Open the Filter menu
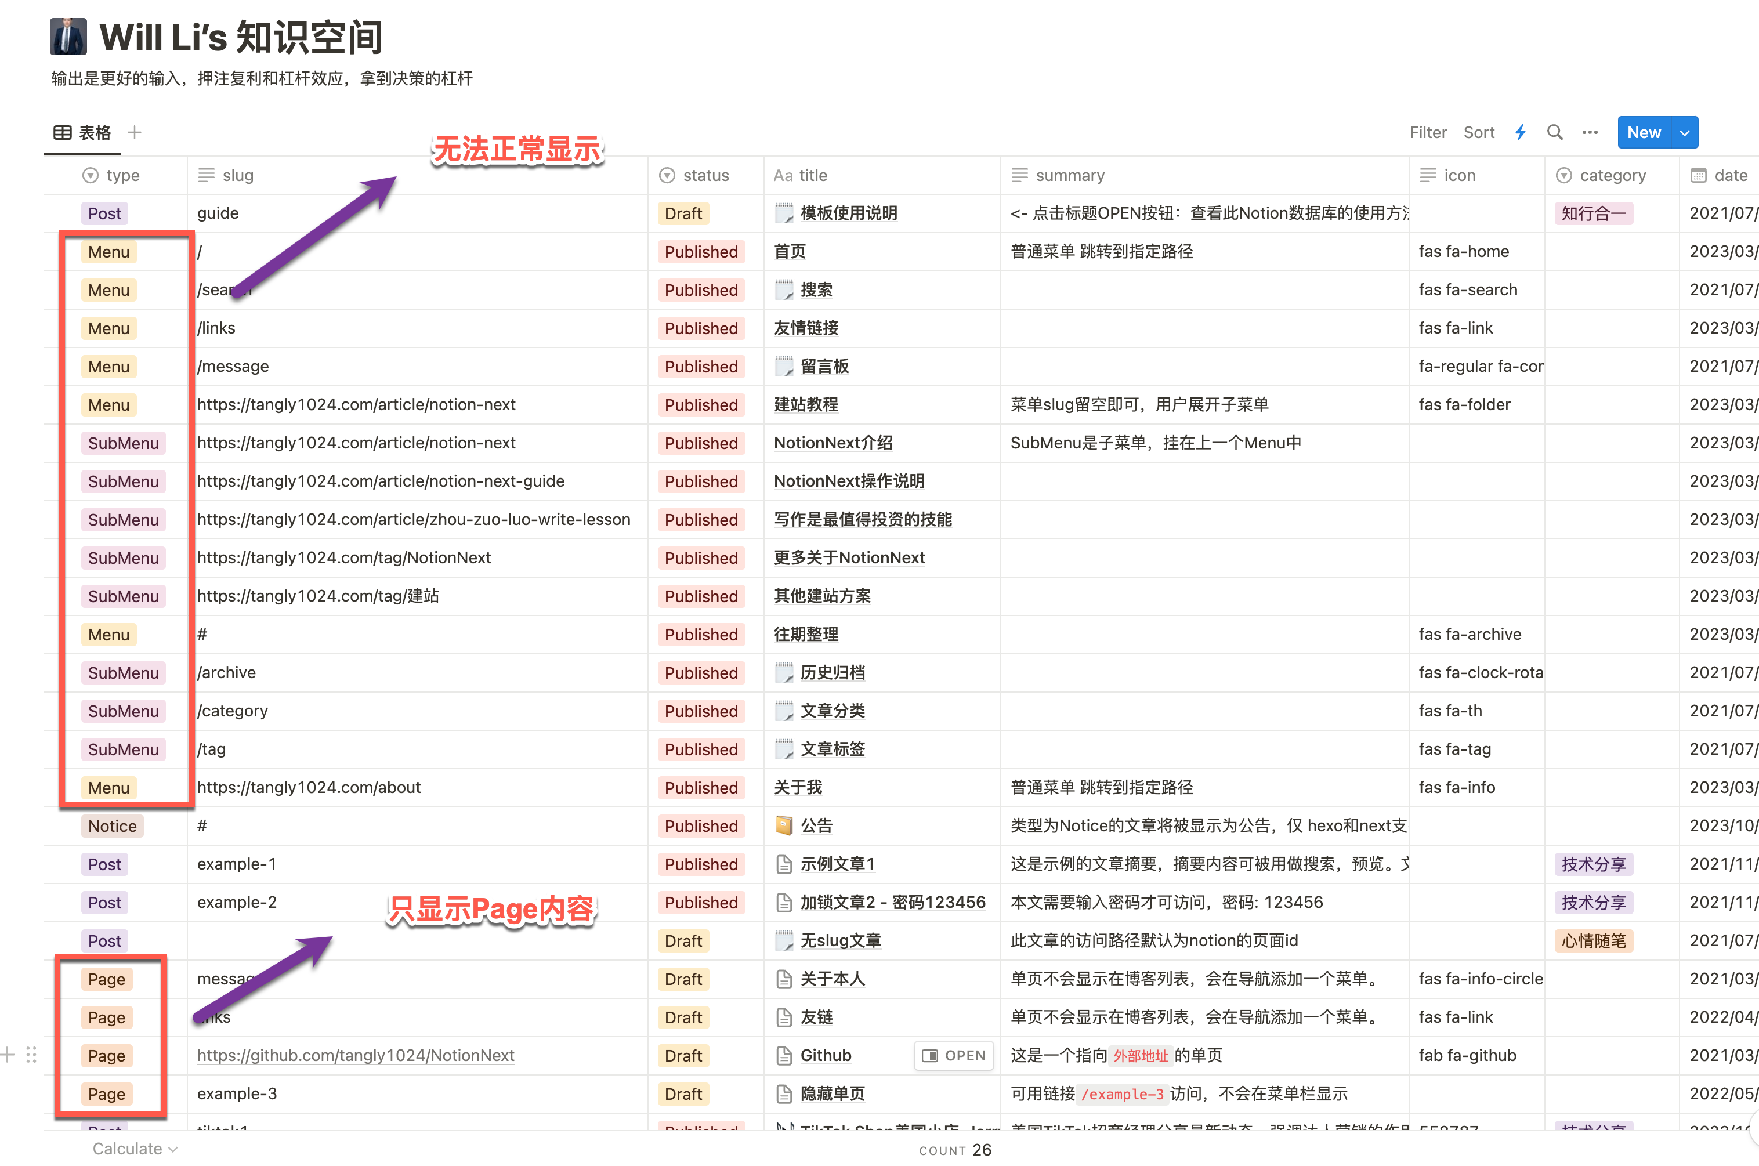1759x1166 pixels. [1427, 132]
